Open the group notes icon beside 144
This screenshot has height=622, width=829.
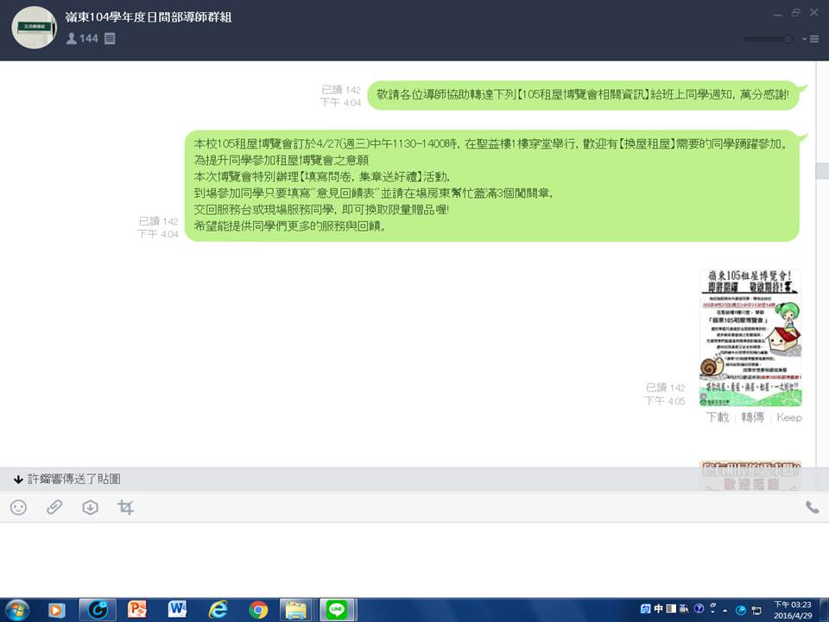coord(110,38)
